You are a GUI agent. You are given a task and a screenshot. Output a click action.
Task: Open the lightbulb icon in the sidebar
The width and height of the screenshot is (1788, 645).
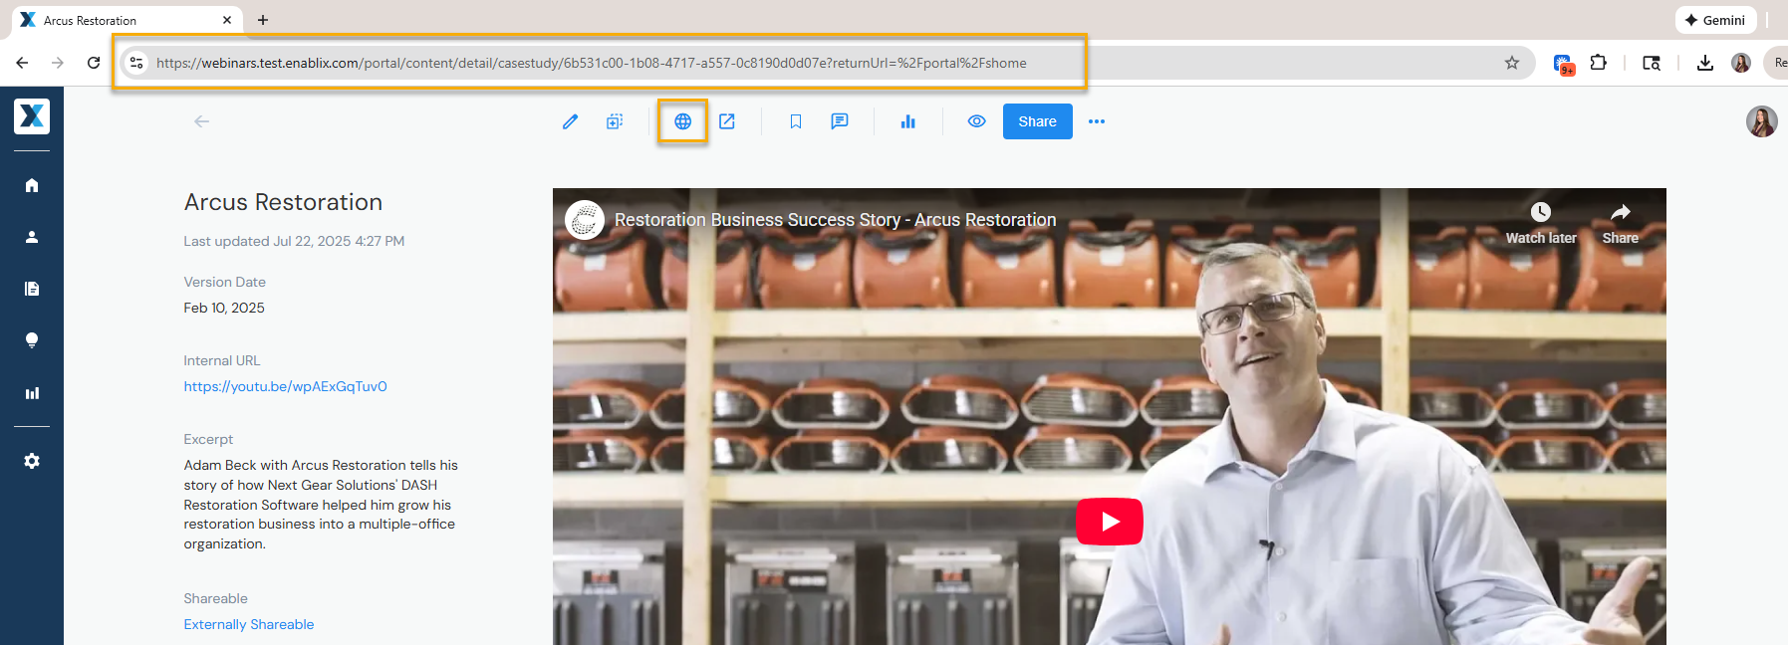(32, 340)
